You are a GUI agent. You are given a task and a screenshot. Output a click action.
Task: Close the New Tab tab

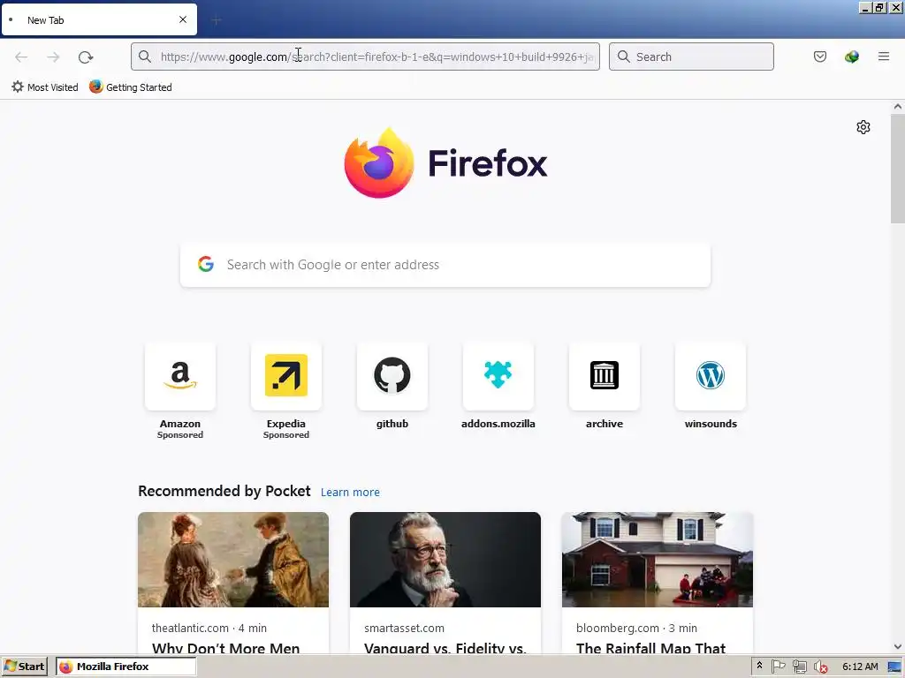click(183, 19)
